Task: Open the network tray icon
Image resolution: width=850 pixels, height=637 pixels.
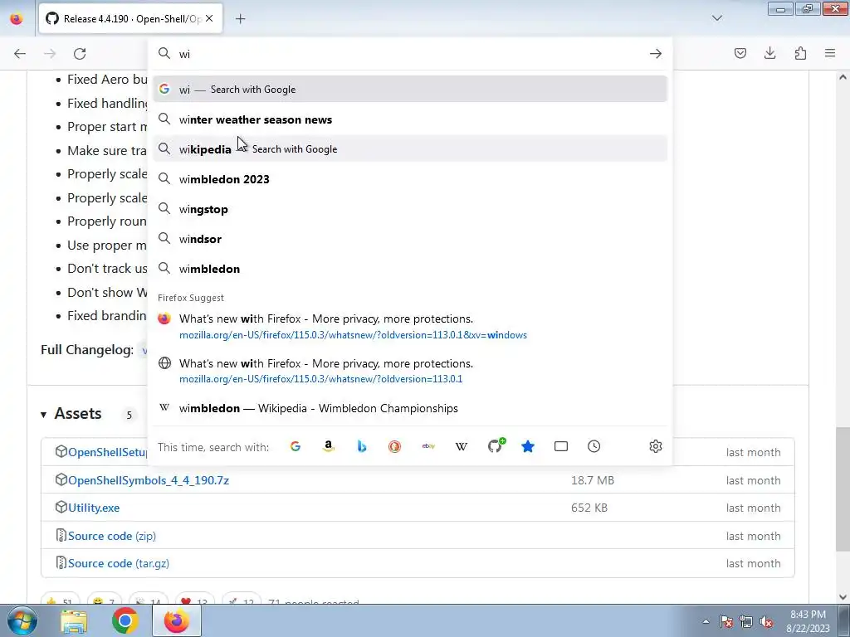Action: 746,622
